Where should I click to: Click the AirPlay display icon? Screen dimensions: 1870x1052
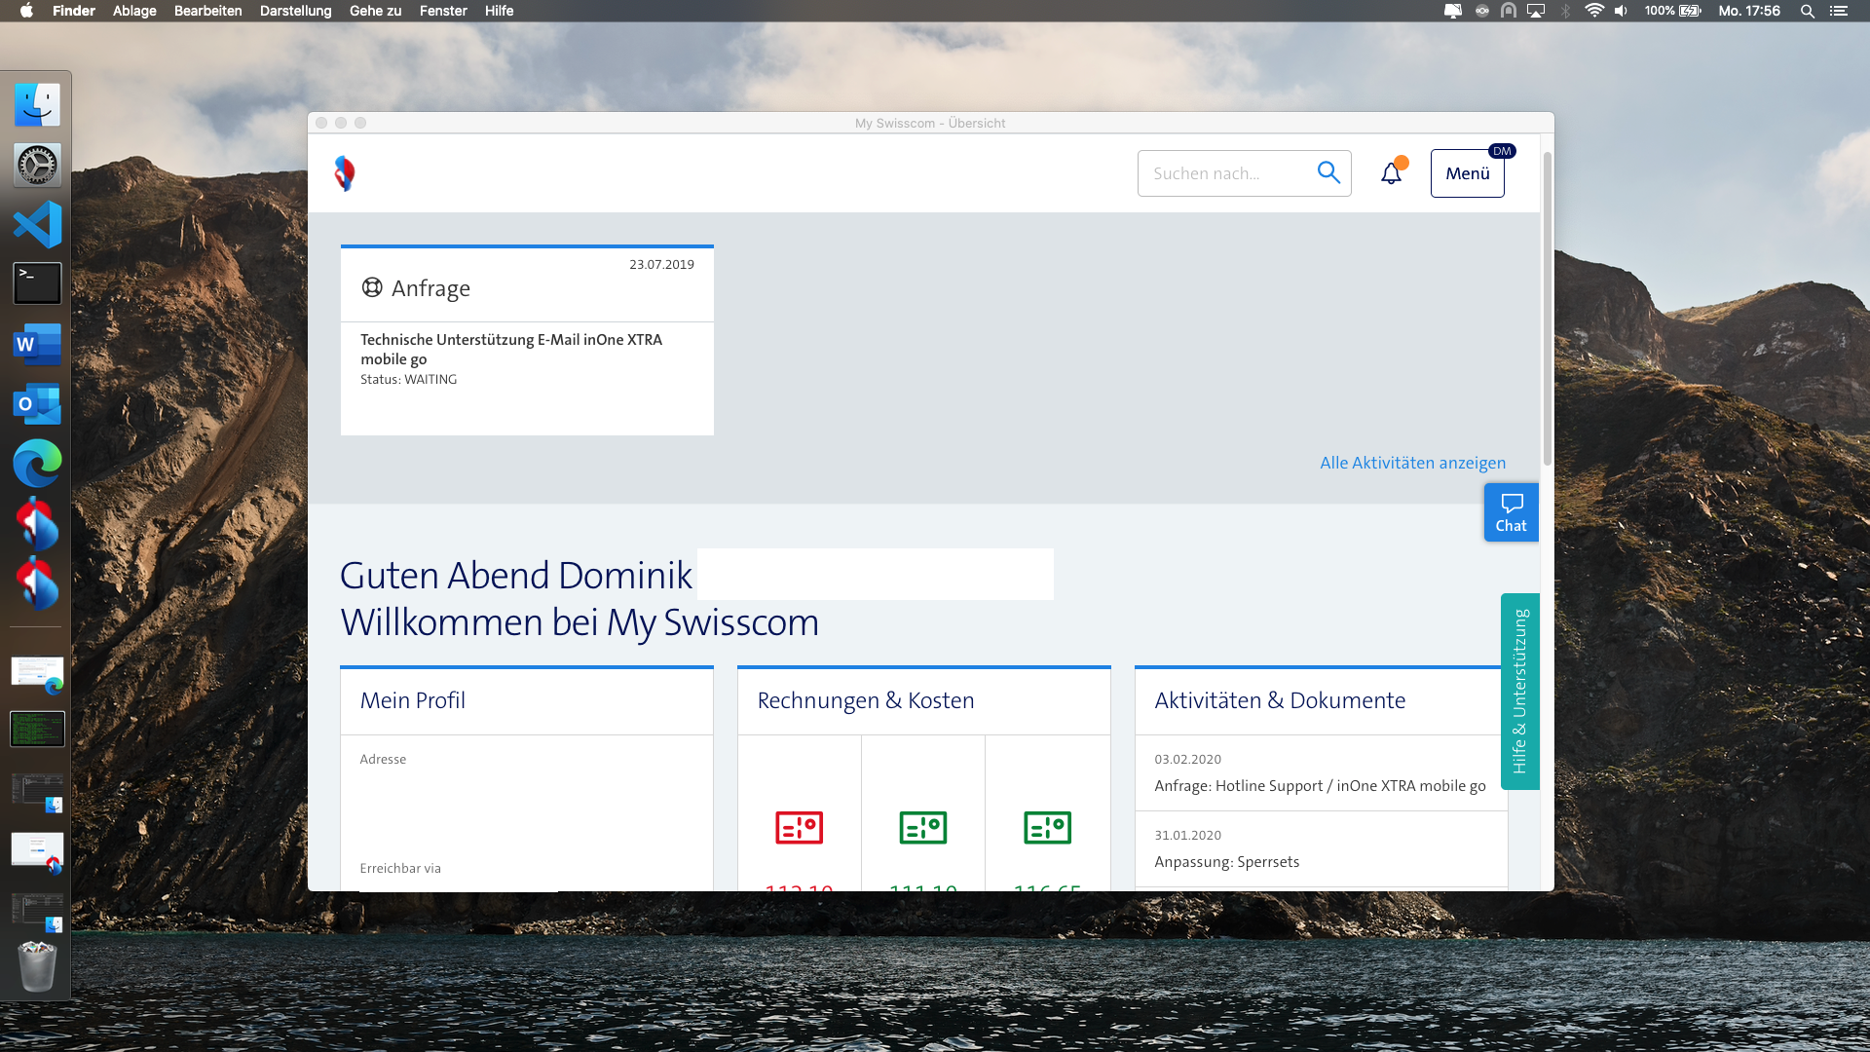(1536, 11)
